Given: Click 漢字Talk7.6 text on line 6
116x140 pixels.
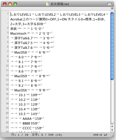Looking at the screenshot, I should pyautogui.click(x=23, y=48).
